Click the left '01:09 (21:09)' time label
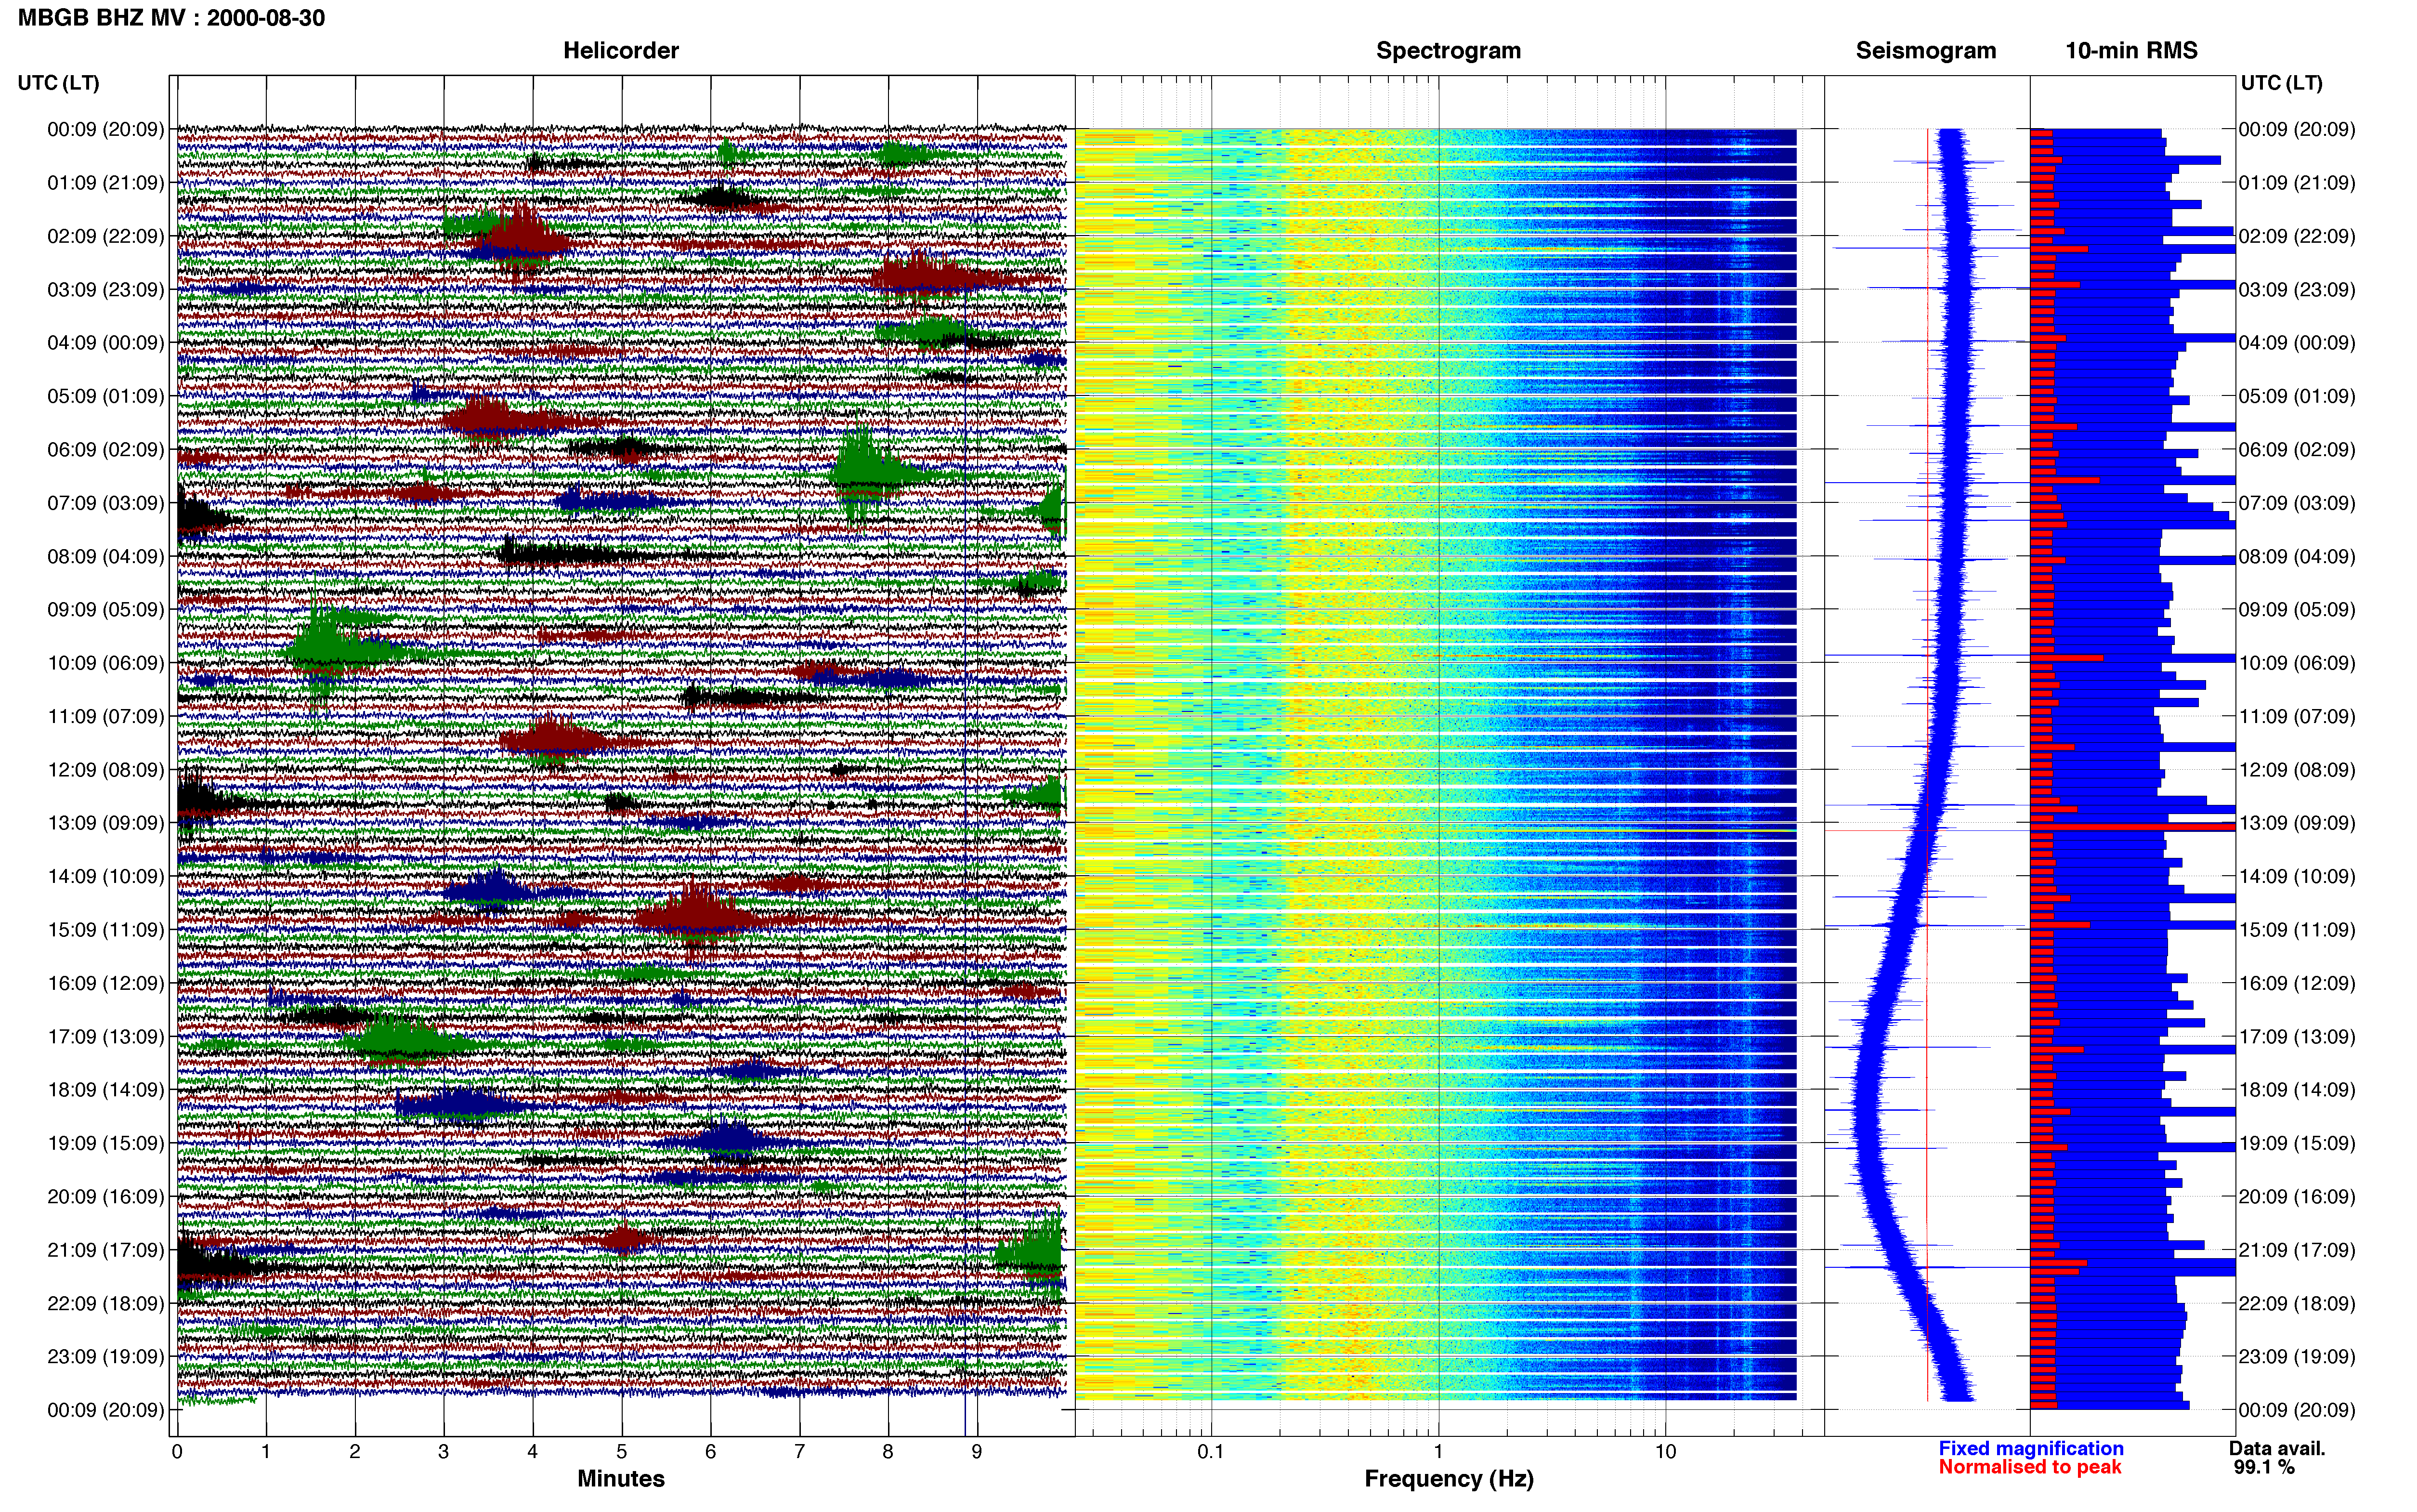2417x1512 pixels. pos(105,183)
